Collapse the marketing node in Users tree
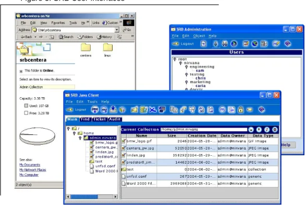Viewport: 306px width, 207px height. click(187, 82)
